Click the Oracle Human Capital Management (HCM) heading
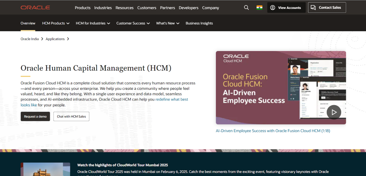 [x=96, y=68]
